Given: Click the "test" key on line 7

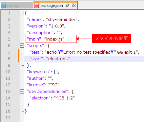Looking at the screenshot, I should tap(35, 52).
